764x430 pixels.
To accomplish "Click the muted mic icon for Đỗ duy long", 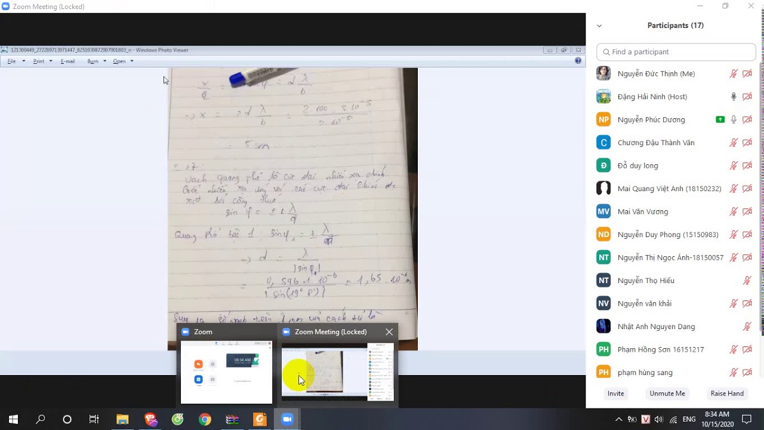I will coord(734,165).
